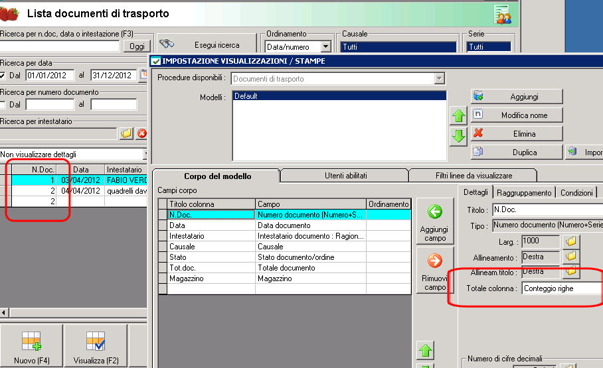This screenshot has height=368, width=603.
Task: Select the Intestatario field row
Action: click(x=285, y=236)
